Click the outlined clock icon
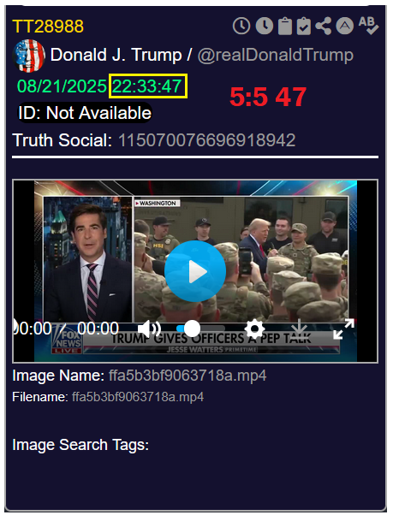Screen dimensions: 393x521 (241, 26)
